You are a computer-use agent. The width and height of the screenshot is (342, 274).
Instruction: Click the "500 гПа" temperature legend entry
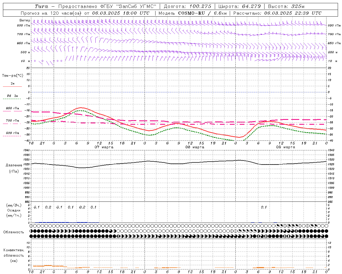click(13, 133)
